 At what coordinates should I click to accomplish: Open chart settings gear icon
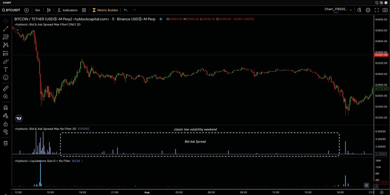[368, 10]
